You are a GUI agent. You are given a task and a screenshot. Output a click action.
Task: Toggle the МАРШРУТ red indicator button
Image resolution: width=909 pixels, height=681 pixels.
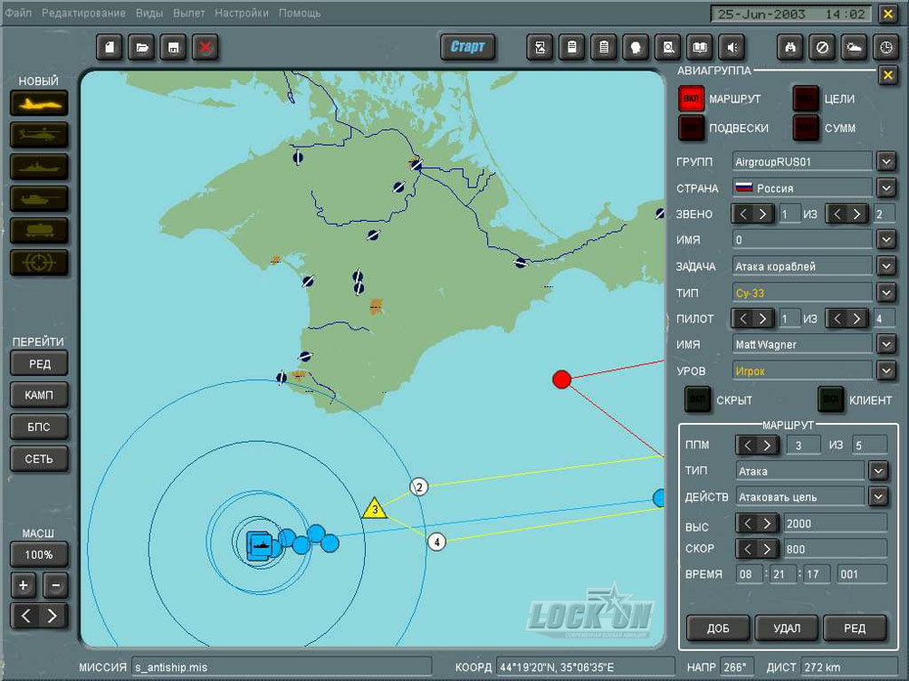[692, 99]
